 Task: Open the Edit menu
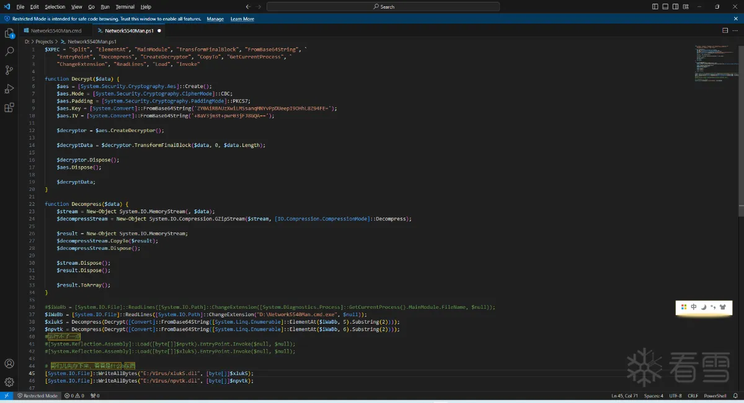click(x=35, y=7)
